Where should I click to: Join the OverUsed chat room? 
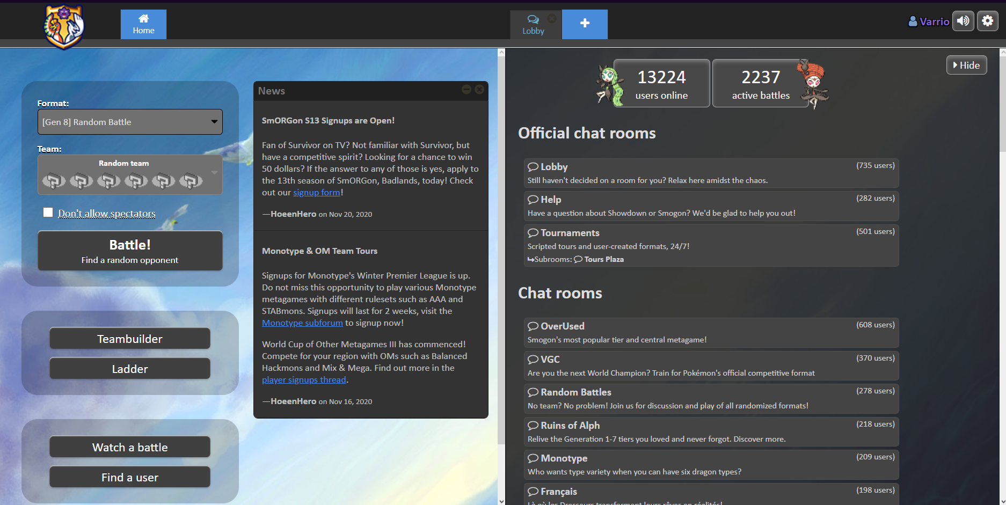pyautogui.click(x=711, y=332)
